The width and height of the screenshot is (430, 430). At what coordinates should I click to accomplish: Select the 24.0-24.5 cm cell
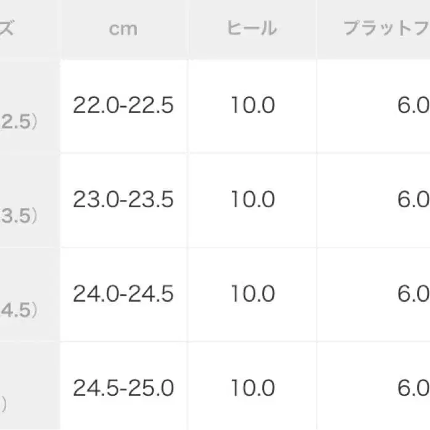[123, 294]
